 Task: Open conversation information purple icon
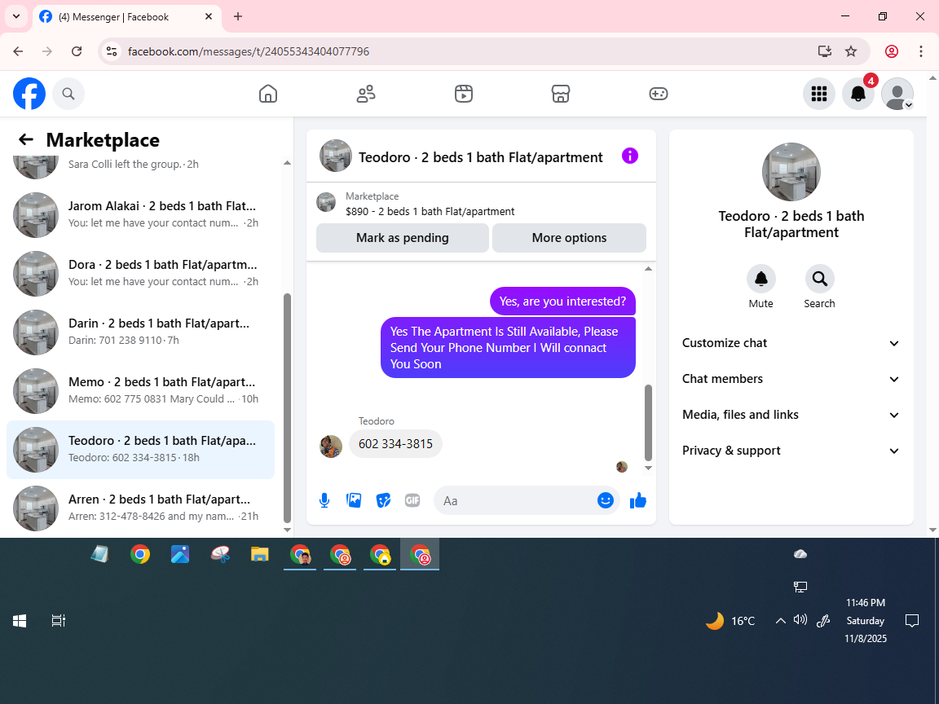[x=630, y=156]
